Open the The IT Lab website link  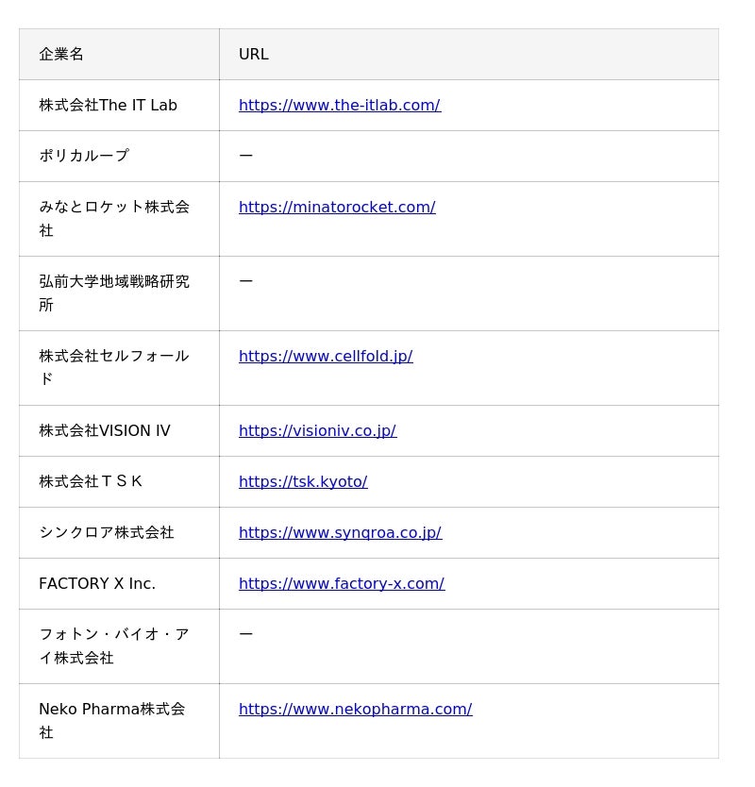tap(339, 106)
